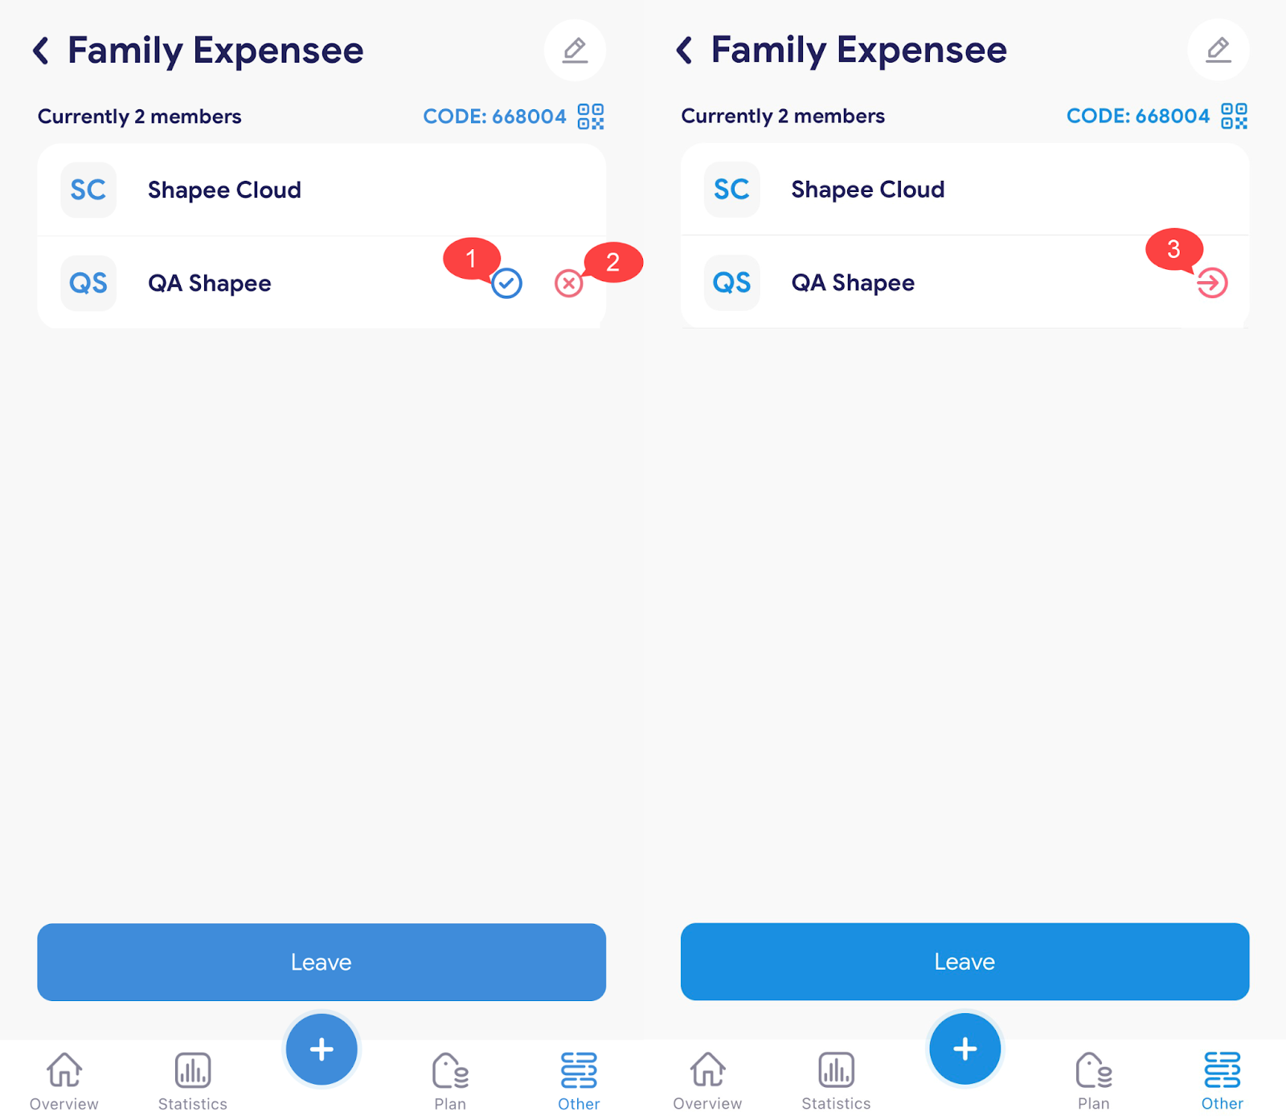Select the Other tab on the right screen

point(1223,1081)
